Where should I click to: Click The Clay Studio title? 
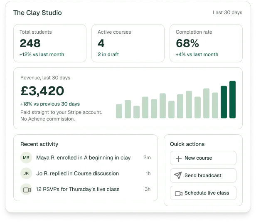[37, 13]
